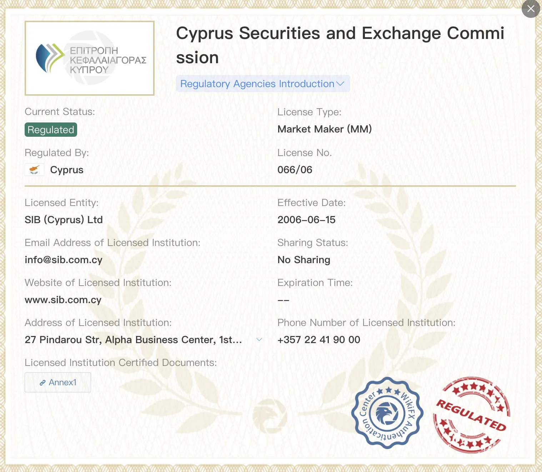542x472 pixels.
Task: Click the address text 27 Pindarou Str
Action: 134,340
